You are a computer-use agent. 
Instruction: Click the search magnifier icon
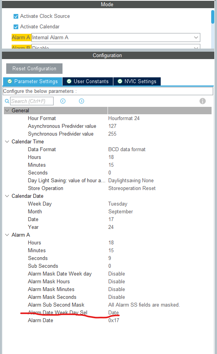[7, 101]
